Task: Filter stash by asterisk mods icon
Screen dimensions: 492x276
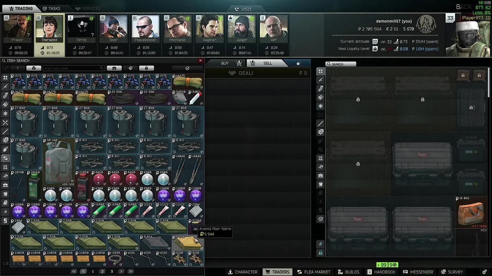Action: click(x=321, y=106)
